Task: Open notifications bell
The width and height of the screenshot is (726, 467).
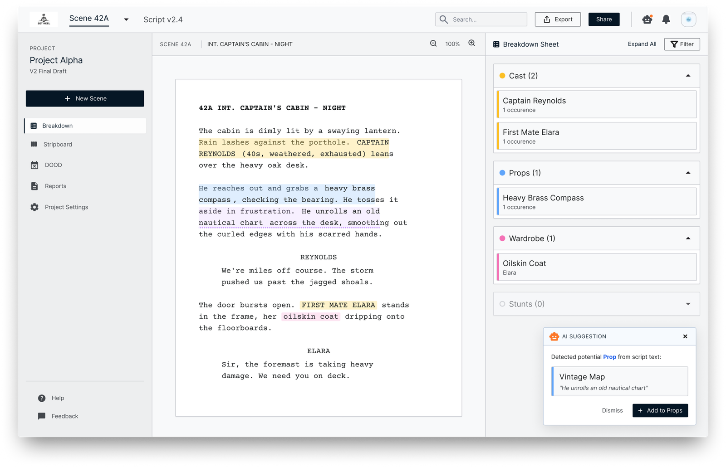Action: [666, 19]
